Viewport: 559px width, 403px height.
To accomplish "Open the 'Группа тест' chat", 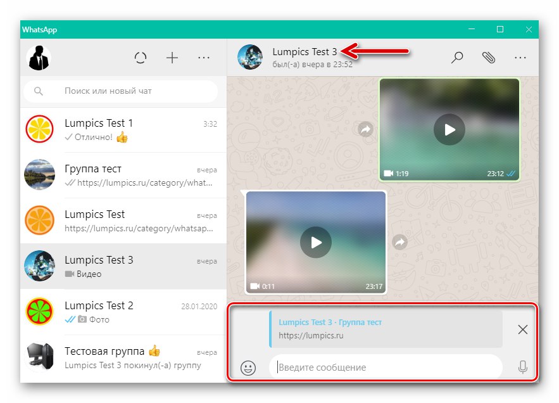I will pyautogui.click(x=123, y=176).
